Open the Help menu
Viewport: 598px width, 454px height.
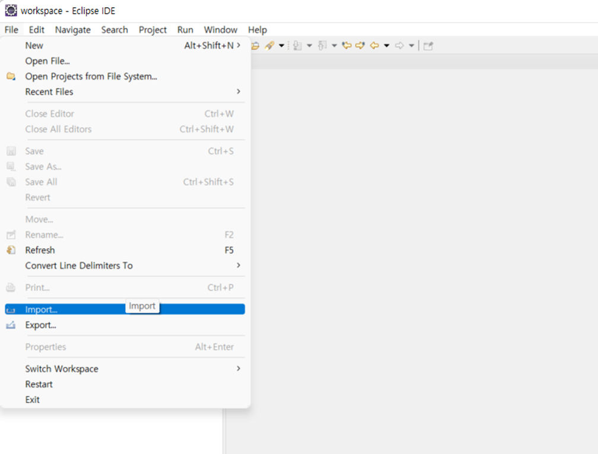pos(257,30)
